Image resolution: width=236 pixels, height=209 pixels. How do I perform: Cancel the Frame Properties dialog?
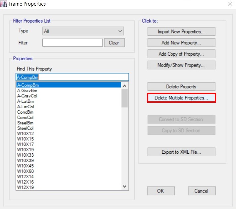click(x=202, y=191)
